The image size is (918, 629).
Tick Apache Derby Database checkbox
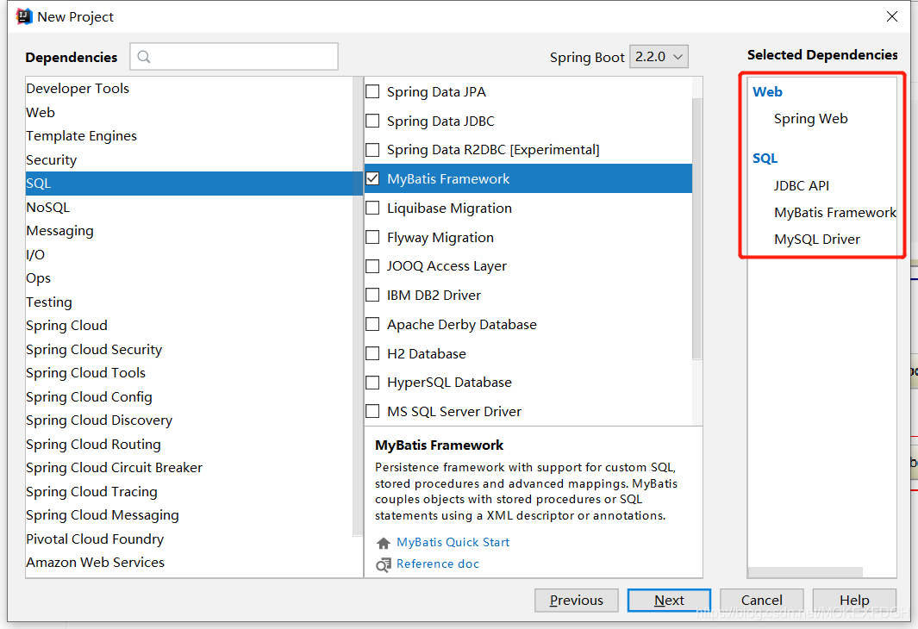point(372,324)
